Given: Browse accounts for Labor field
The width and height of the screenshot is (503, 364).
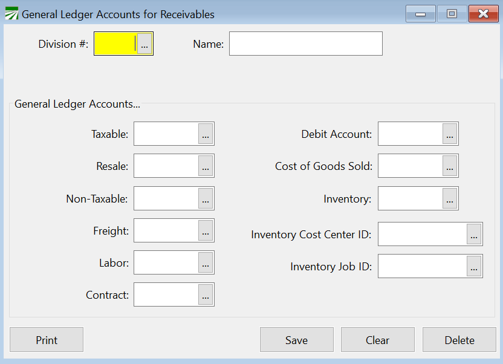Looking at the screenshot, I should (x=206, y=263).
